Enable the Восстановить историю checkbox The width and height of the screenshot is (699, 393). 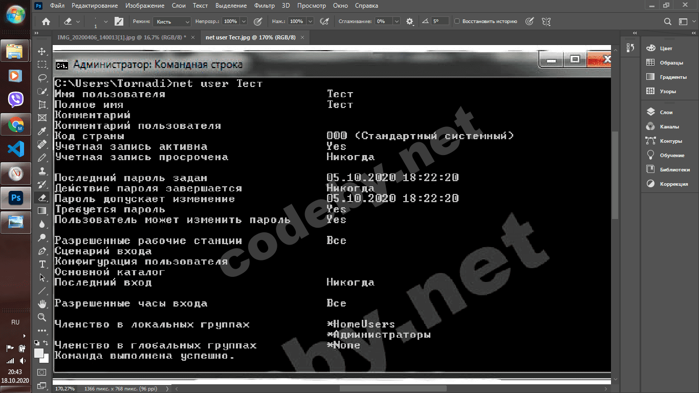457,21
